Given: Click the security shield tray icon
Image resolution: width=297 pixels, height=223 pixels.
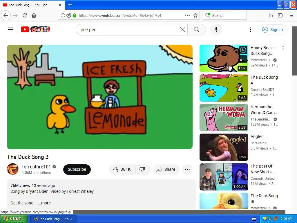Looking at the screenshot, I should [x=265, y=219].
